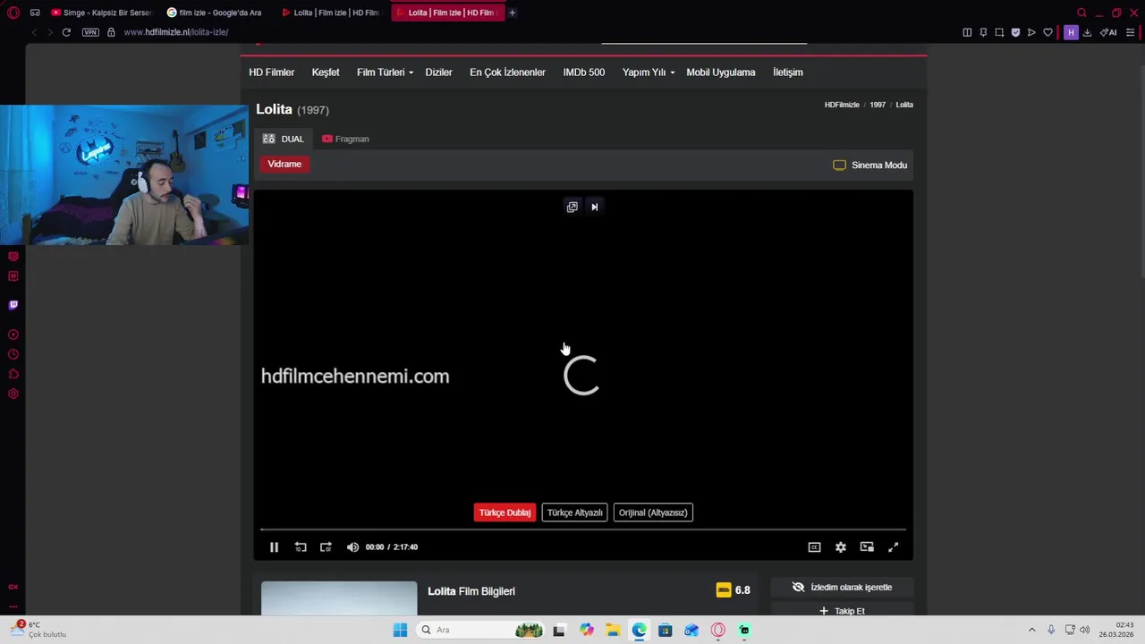Viewport: 1145px width, 644px height.
Task: Click the taskbar search box Ara
Action: point(481,630)
